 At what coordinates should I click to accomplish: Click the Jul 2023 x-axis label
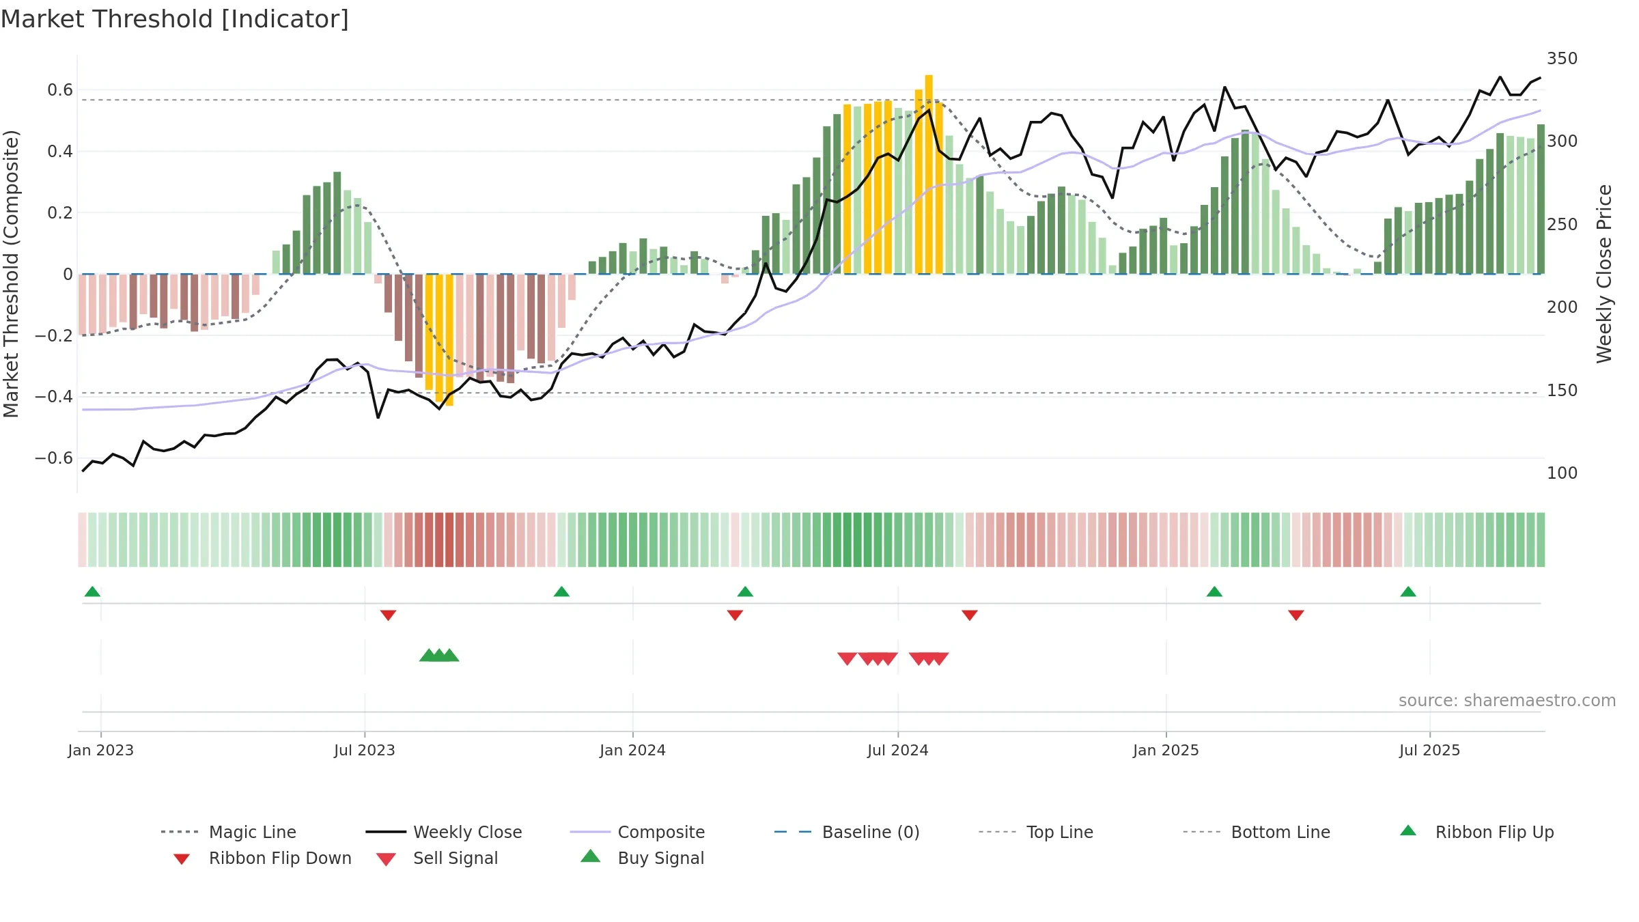(364, 750)
